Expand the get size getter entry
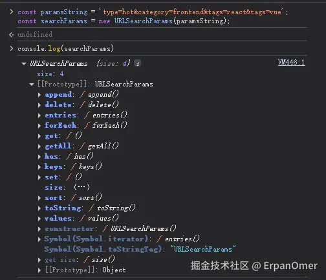The width and height of the screenshot is (326, 280). coord(39,260)
